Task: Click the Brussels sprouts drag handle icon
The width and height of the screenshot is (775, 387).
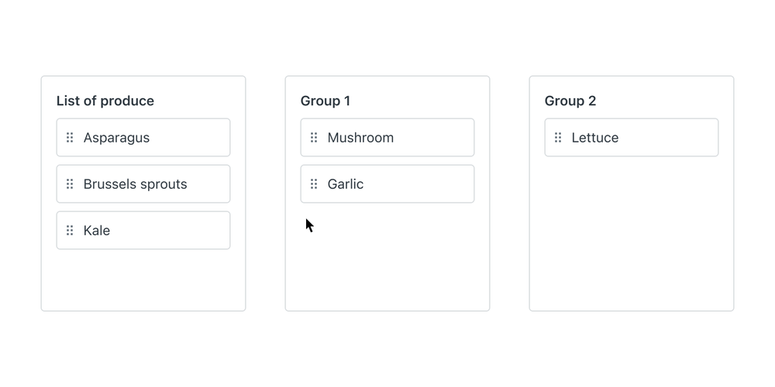Action: coord(70,184)
